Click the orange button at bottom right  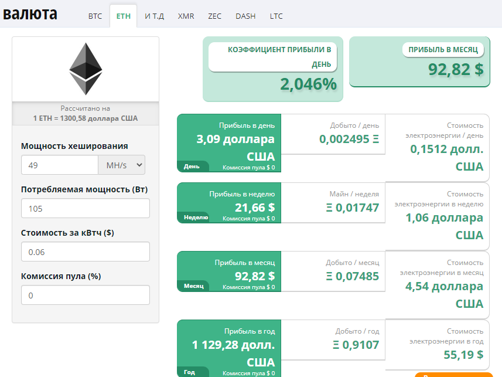click(x=453, y=374)
